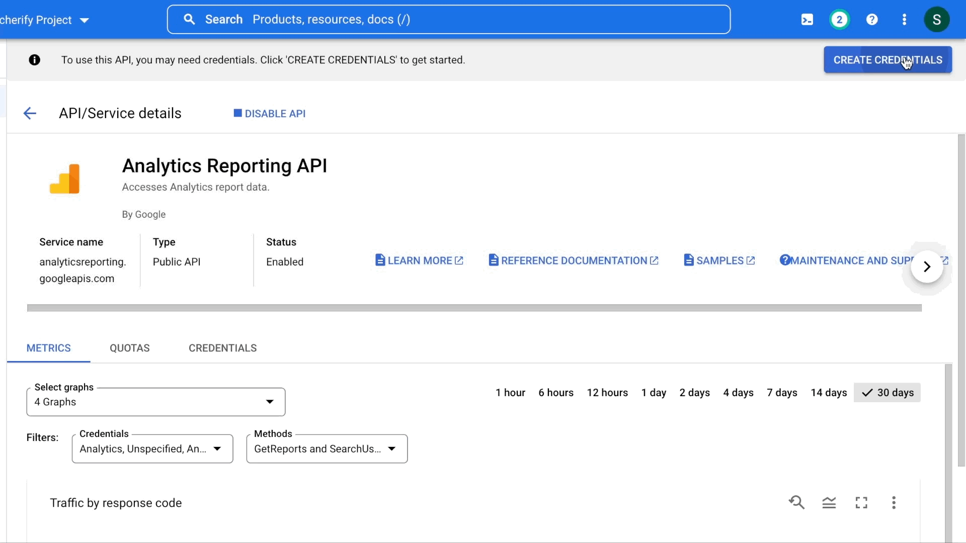This screenshot has height=543, width=966.
Task: Click the horizontal scrollbar under service details
Action: point(474,308)
